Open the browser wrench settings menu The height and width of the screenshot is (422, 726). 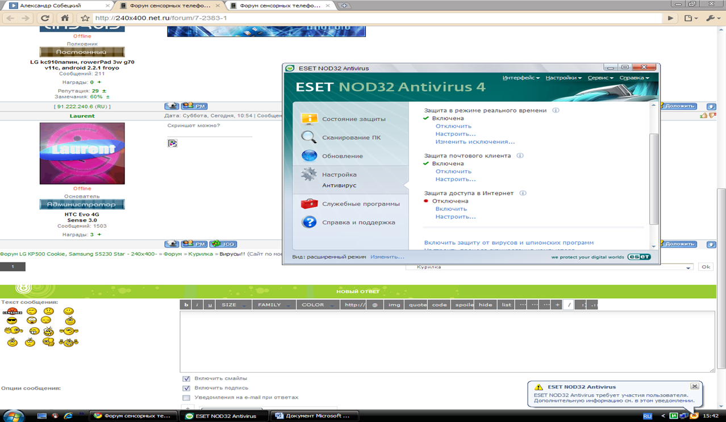click(712, 18)
